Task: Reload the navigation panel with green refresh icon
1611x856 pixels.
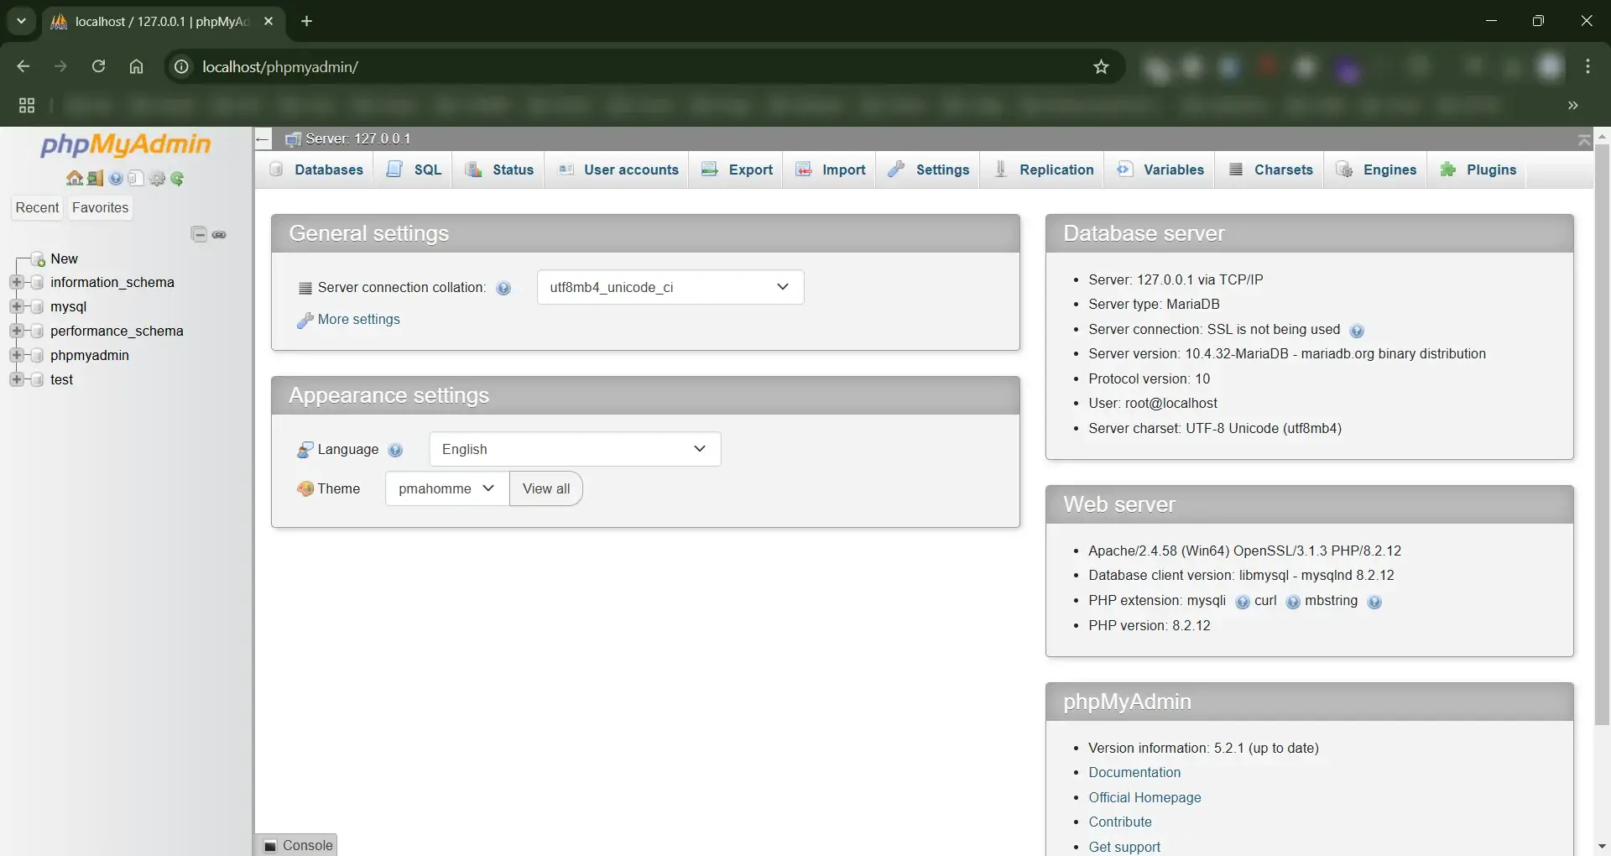Action: click(177, 179)
